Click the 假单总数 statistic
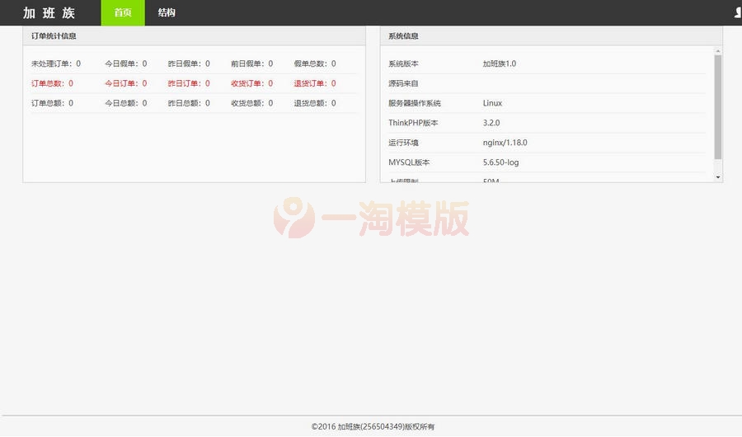This screenshot has width=742, height=437. click(314, 63)
